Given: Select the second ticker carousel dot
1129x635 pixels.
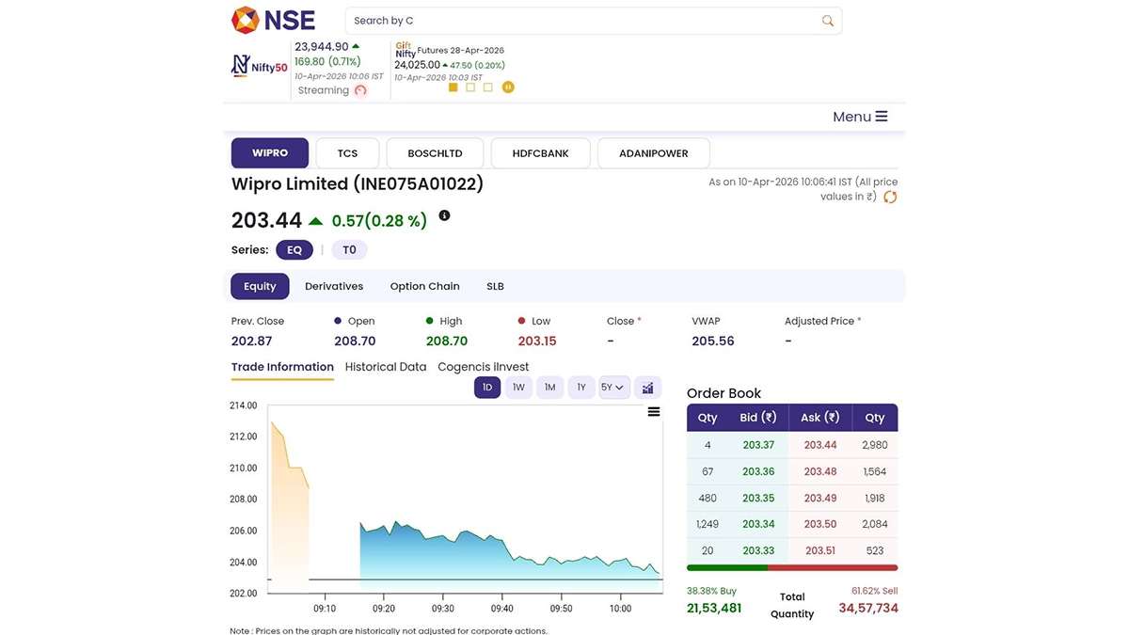Looking at the screenshot, I should coord(470,87).
